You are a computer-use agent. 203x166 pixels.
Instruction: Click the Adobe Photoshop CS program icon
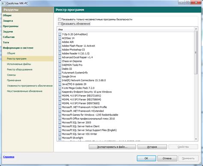60,50
